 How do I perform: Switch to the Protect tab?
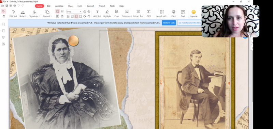(x=102, y=6)
